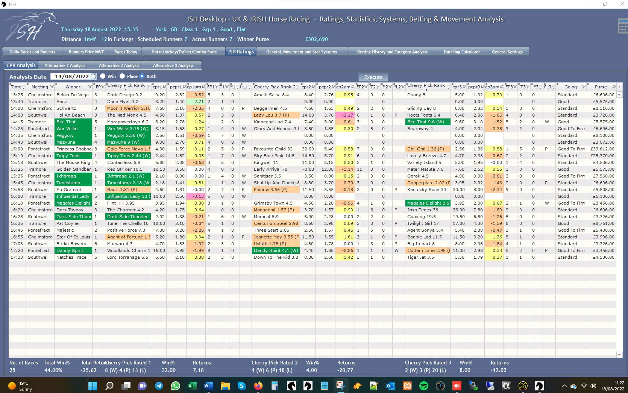This screenshot has height=393, width=628.
Task: Open the *2 column filter dropdown
Action: pyautogui.click(x=390, y=87)
